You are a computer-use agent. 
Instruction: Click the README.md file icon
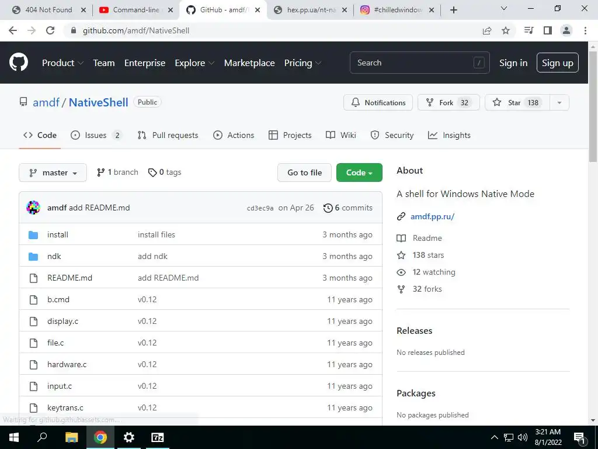(33, 278)
